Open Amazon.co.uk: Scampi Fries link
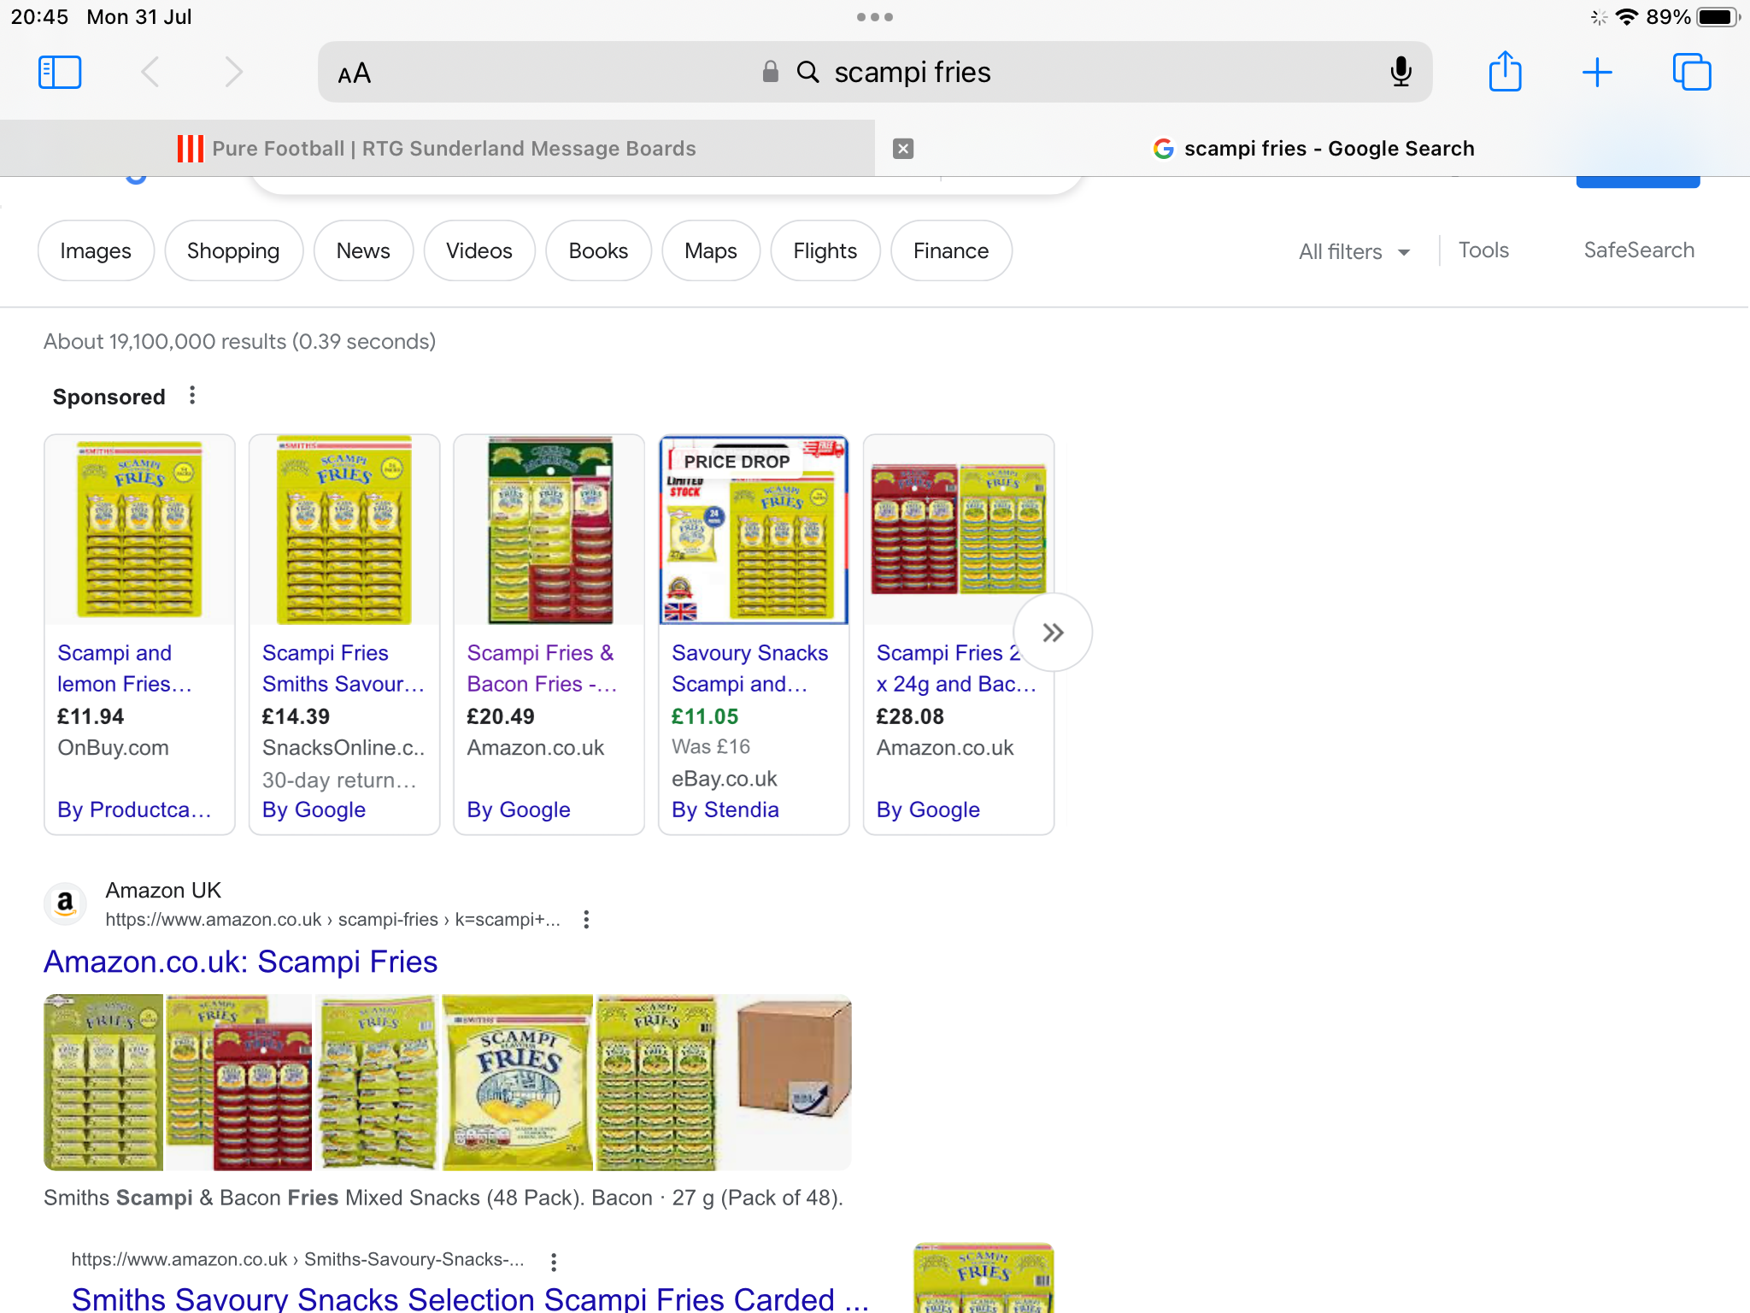 click(241, 963)
